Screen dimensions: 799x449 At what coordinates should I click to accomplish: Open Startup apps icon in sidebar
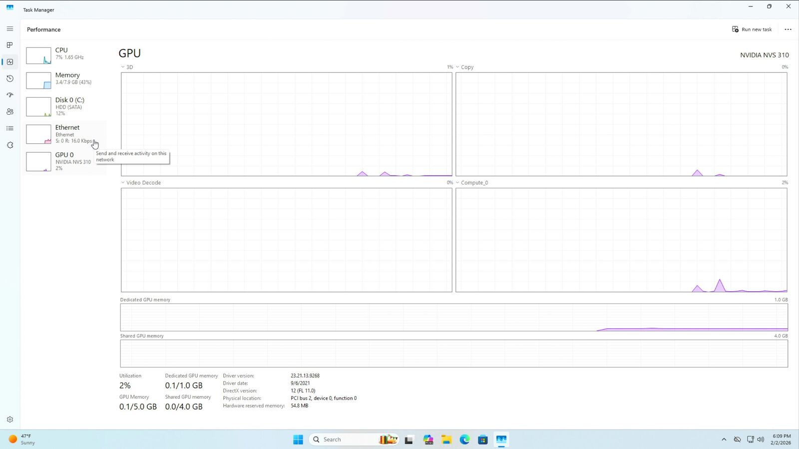(9, 95)
